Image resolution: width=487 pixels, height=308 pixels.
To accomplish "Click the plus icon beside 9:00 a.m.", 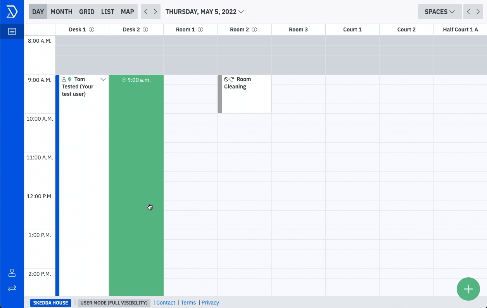I will coord(124,80).
